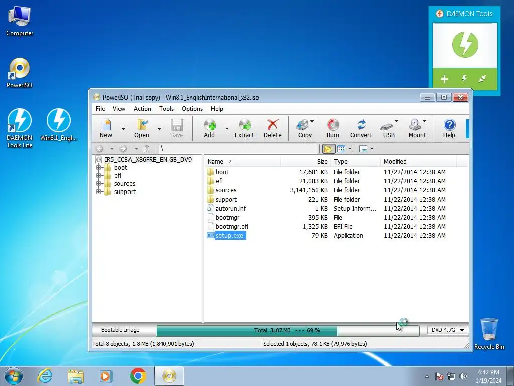
Task: Click the Convert toolbar icon
Action: pyautogui.click(x=361, y=128)
